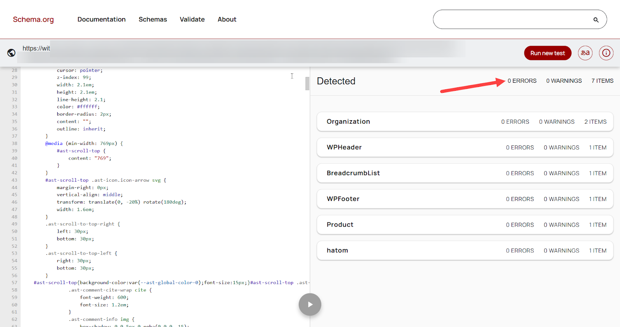Click the code panel scrollbar thumb
620x327 pixels.
(307, 83)
